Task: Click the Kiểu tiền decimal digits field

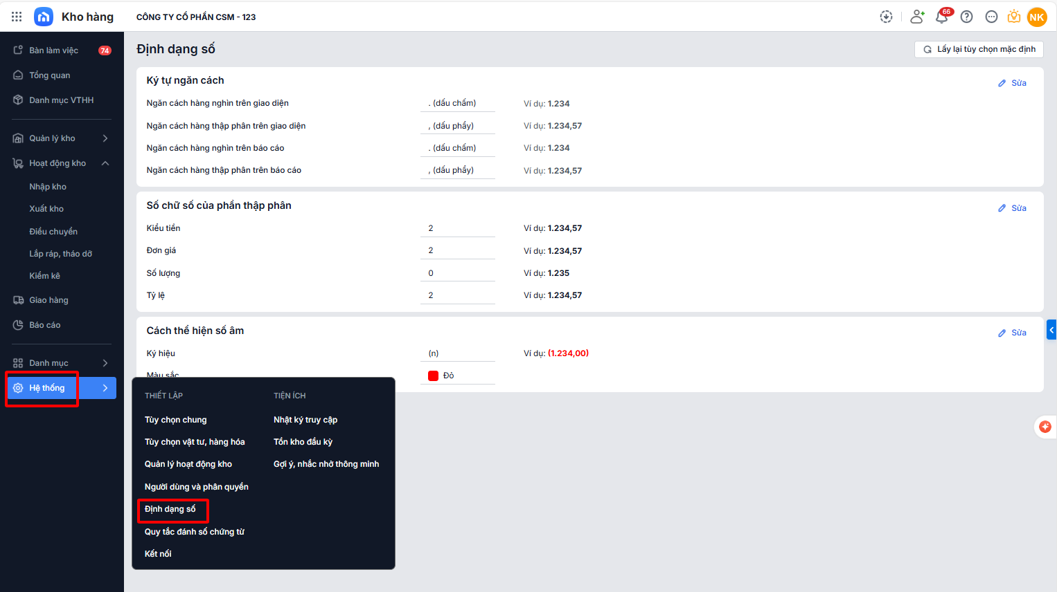Action: (458, 228)
